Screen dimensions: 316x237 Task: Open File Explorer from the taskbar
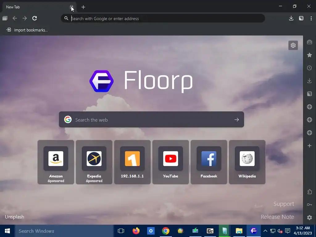click(239, 231)
